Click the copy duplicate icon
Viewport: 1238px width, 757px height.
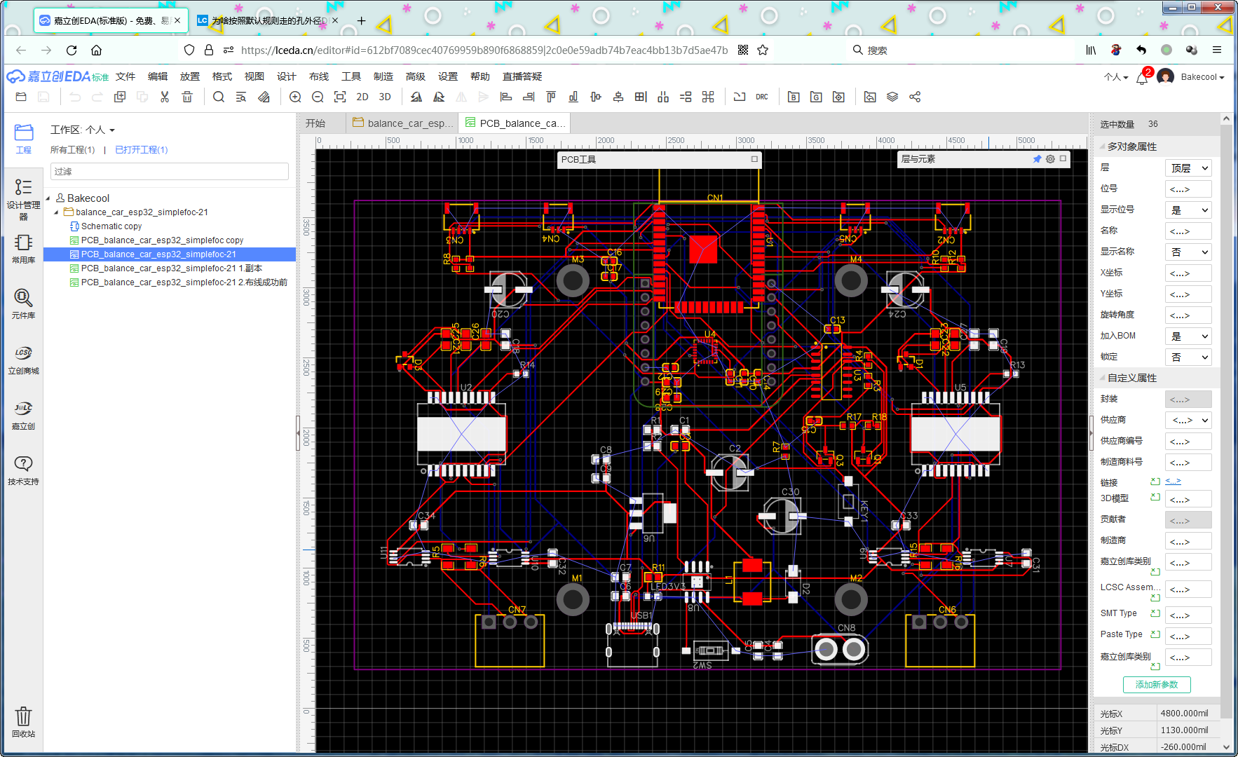click(x=120, y=97)
